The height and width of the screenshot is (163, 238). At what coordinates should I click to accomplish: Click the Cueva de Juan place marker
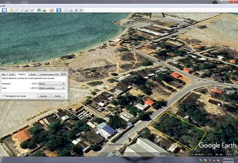pyautogui.click(x=215, y=88)
